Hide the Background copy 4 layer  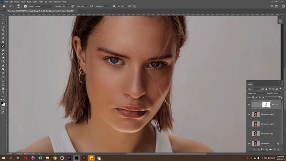click(x=249, y=105)
